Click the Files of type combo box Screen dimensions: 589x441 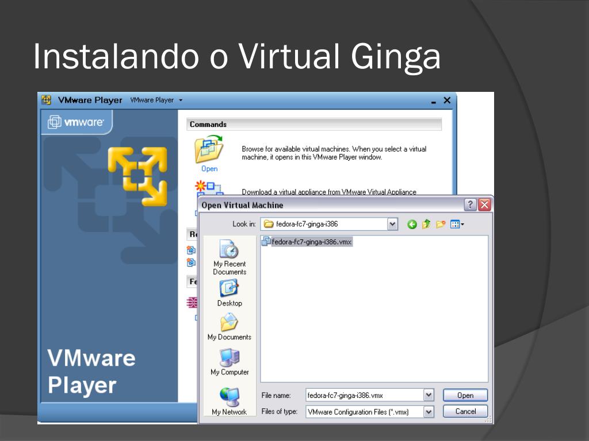coord(370,412)
